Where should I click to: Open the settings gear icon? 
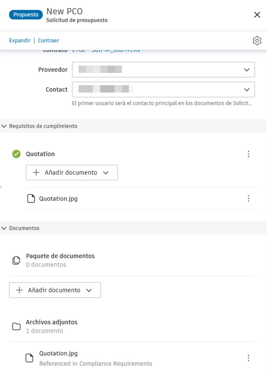(x=257, y=40)
